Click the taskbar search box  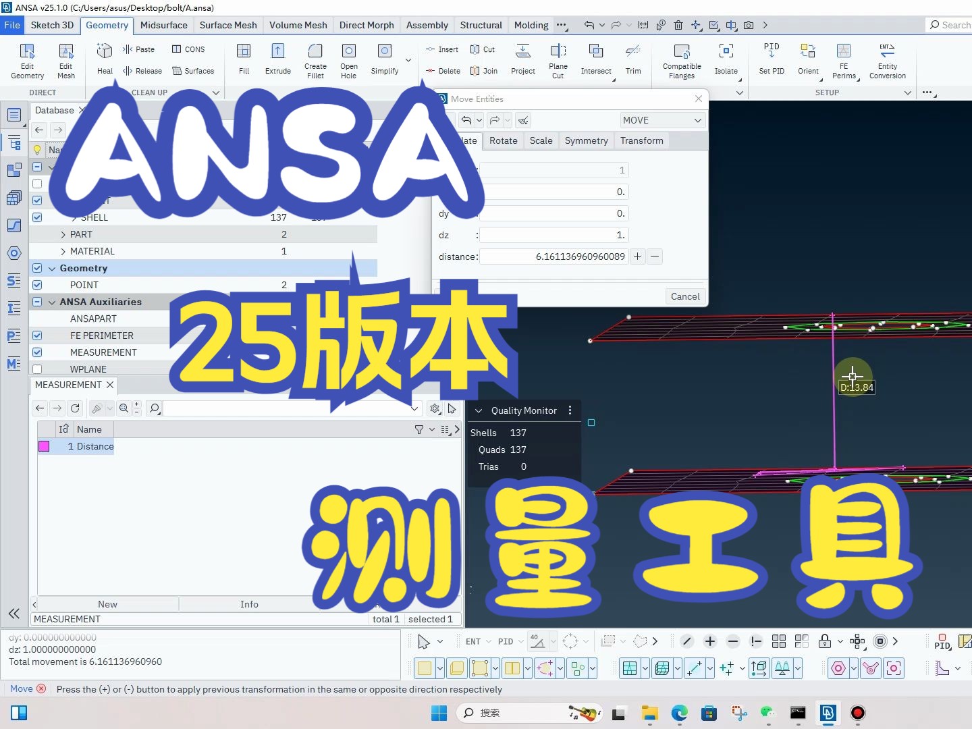[x=529, y=713]
